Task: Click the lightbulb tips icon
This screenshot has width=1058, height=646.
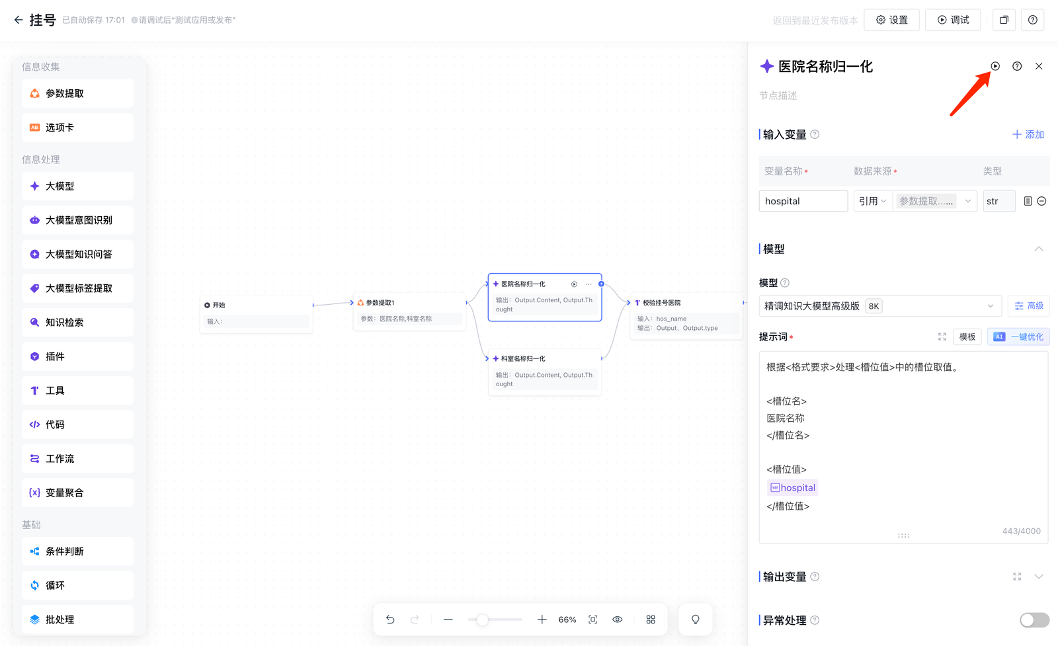Action: pyautogui.click(x=696, y=620)
